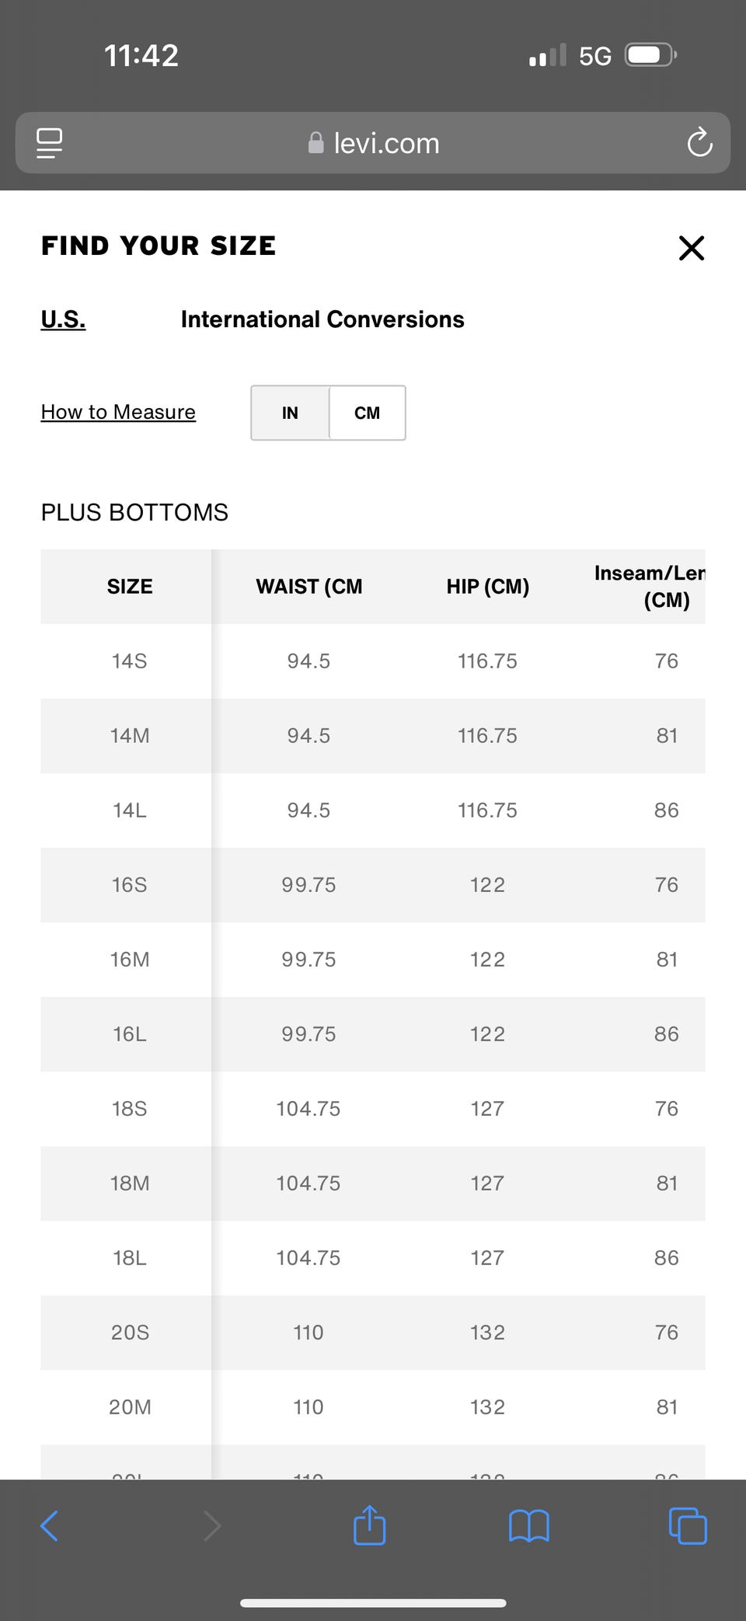Tap the Safari back arrow

49,1525
